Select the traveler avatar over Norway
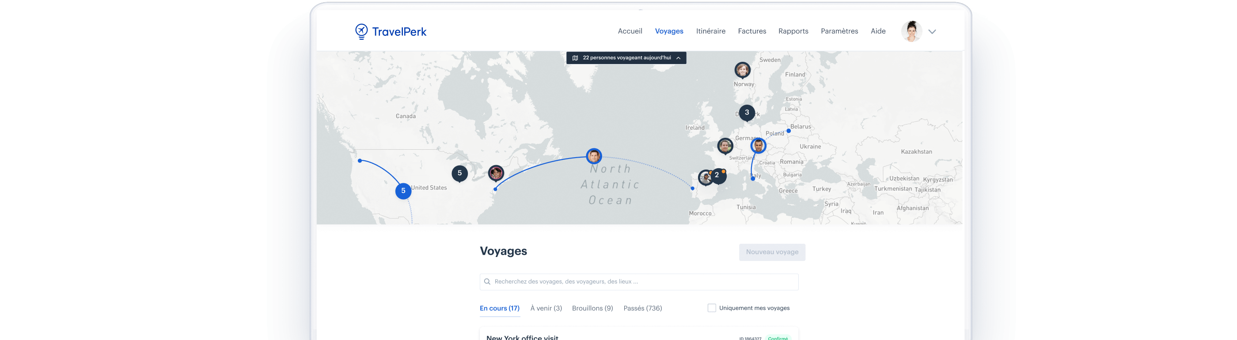 click(x=742, y=70)
